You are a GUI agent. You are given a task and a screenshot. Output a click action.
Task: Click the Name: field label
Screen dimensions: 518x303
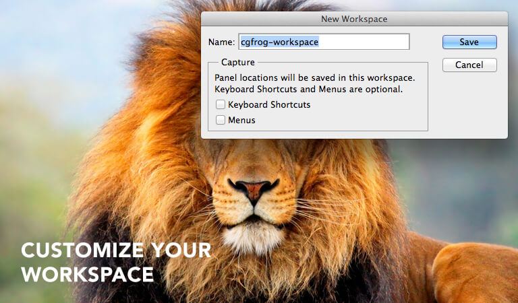pos(221,42)
